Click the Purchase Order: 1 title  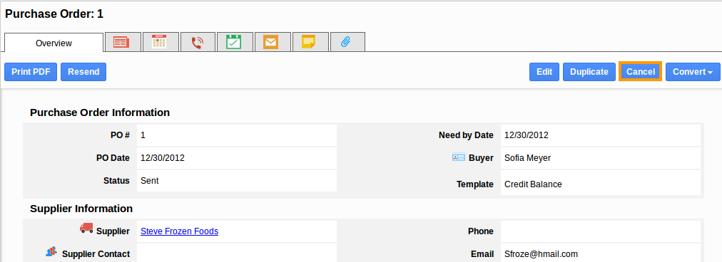click(x=54, y=14)
